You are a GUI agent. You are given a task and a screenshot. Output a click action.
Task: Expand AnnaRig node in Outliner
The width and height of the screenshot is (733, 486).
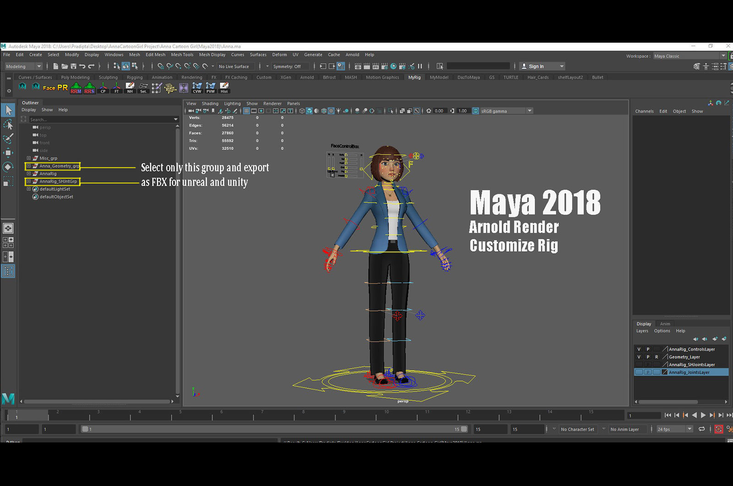pyautogui.click(x=28, y=174)
